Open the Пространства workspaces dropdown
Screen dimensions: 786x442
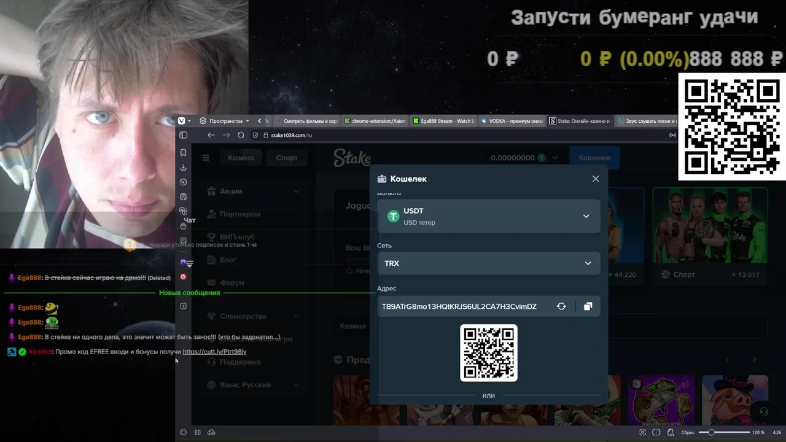pyautogui.click(x=225, y=121)
